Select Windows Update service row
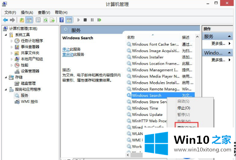The height and width of the screenshot is (160, 236). click(147, 115)
